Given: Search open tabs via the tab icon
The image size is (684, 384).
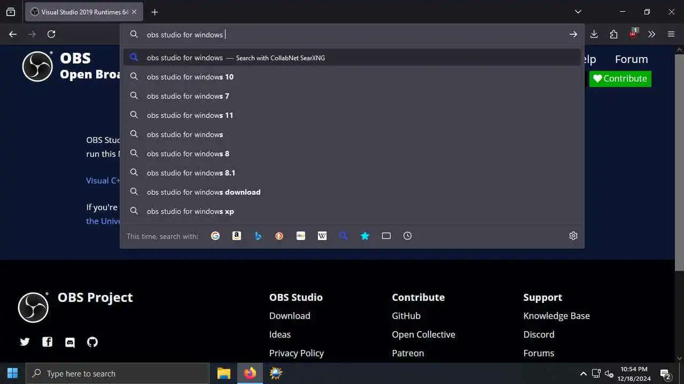Looking at the screenshot, I should pyautogui.click(x=386, y=236).
